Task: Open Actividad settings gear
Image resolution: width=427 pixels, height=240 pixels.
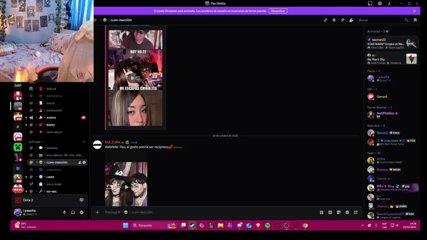Action: (x=387, y=31)
